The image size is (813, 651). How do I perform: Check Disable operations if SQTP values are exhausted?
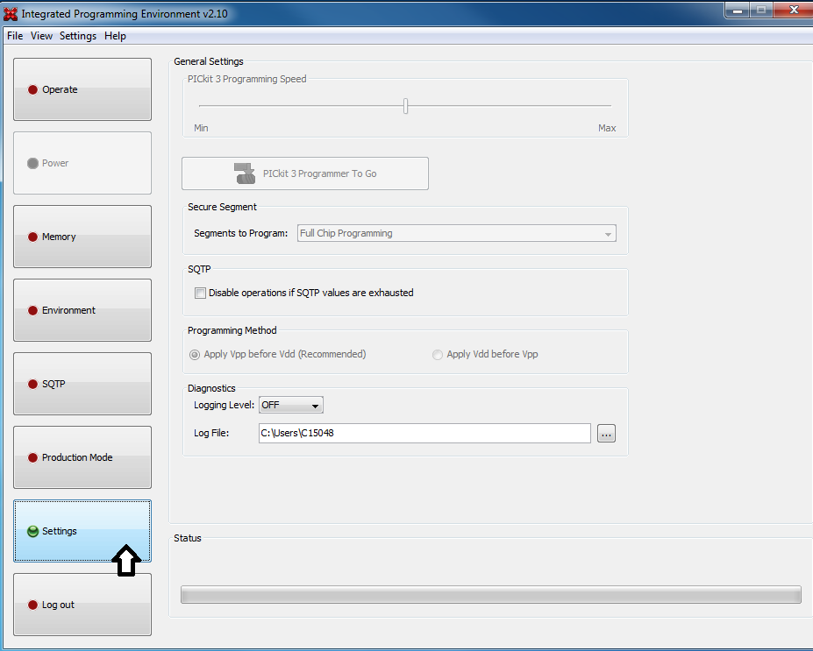coord(199,293)
